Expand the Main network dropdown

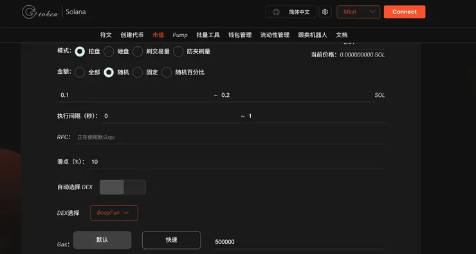coord(358,12)
